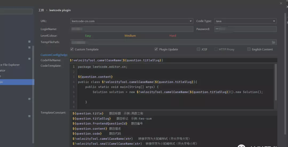Click the leetcode plugin breadcrumb
This screenshot has height=147, width=288.
60,10
